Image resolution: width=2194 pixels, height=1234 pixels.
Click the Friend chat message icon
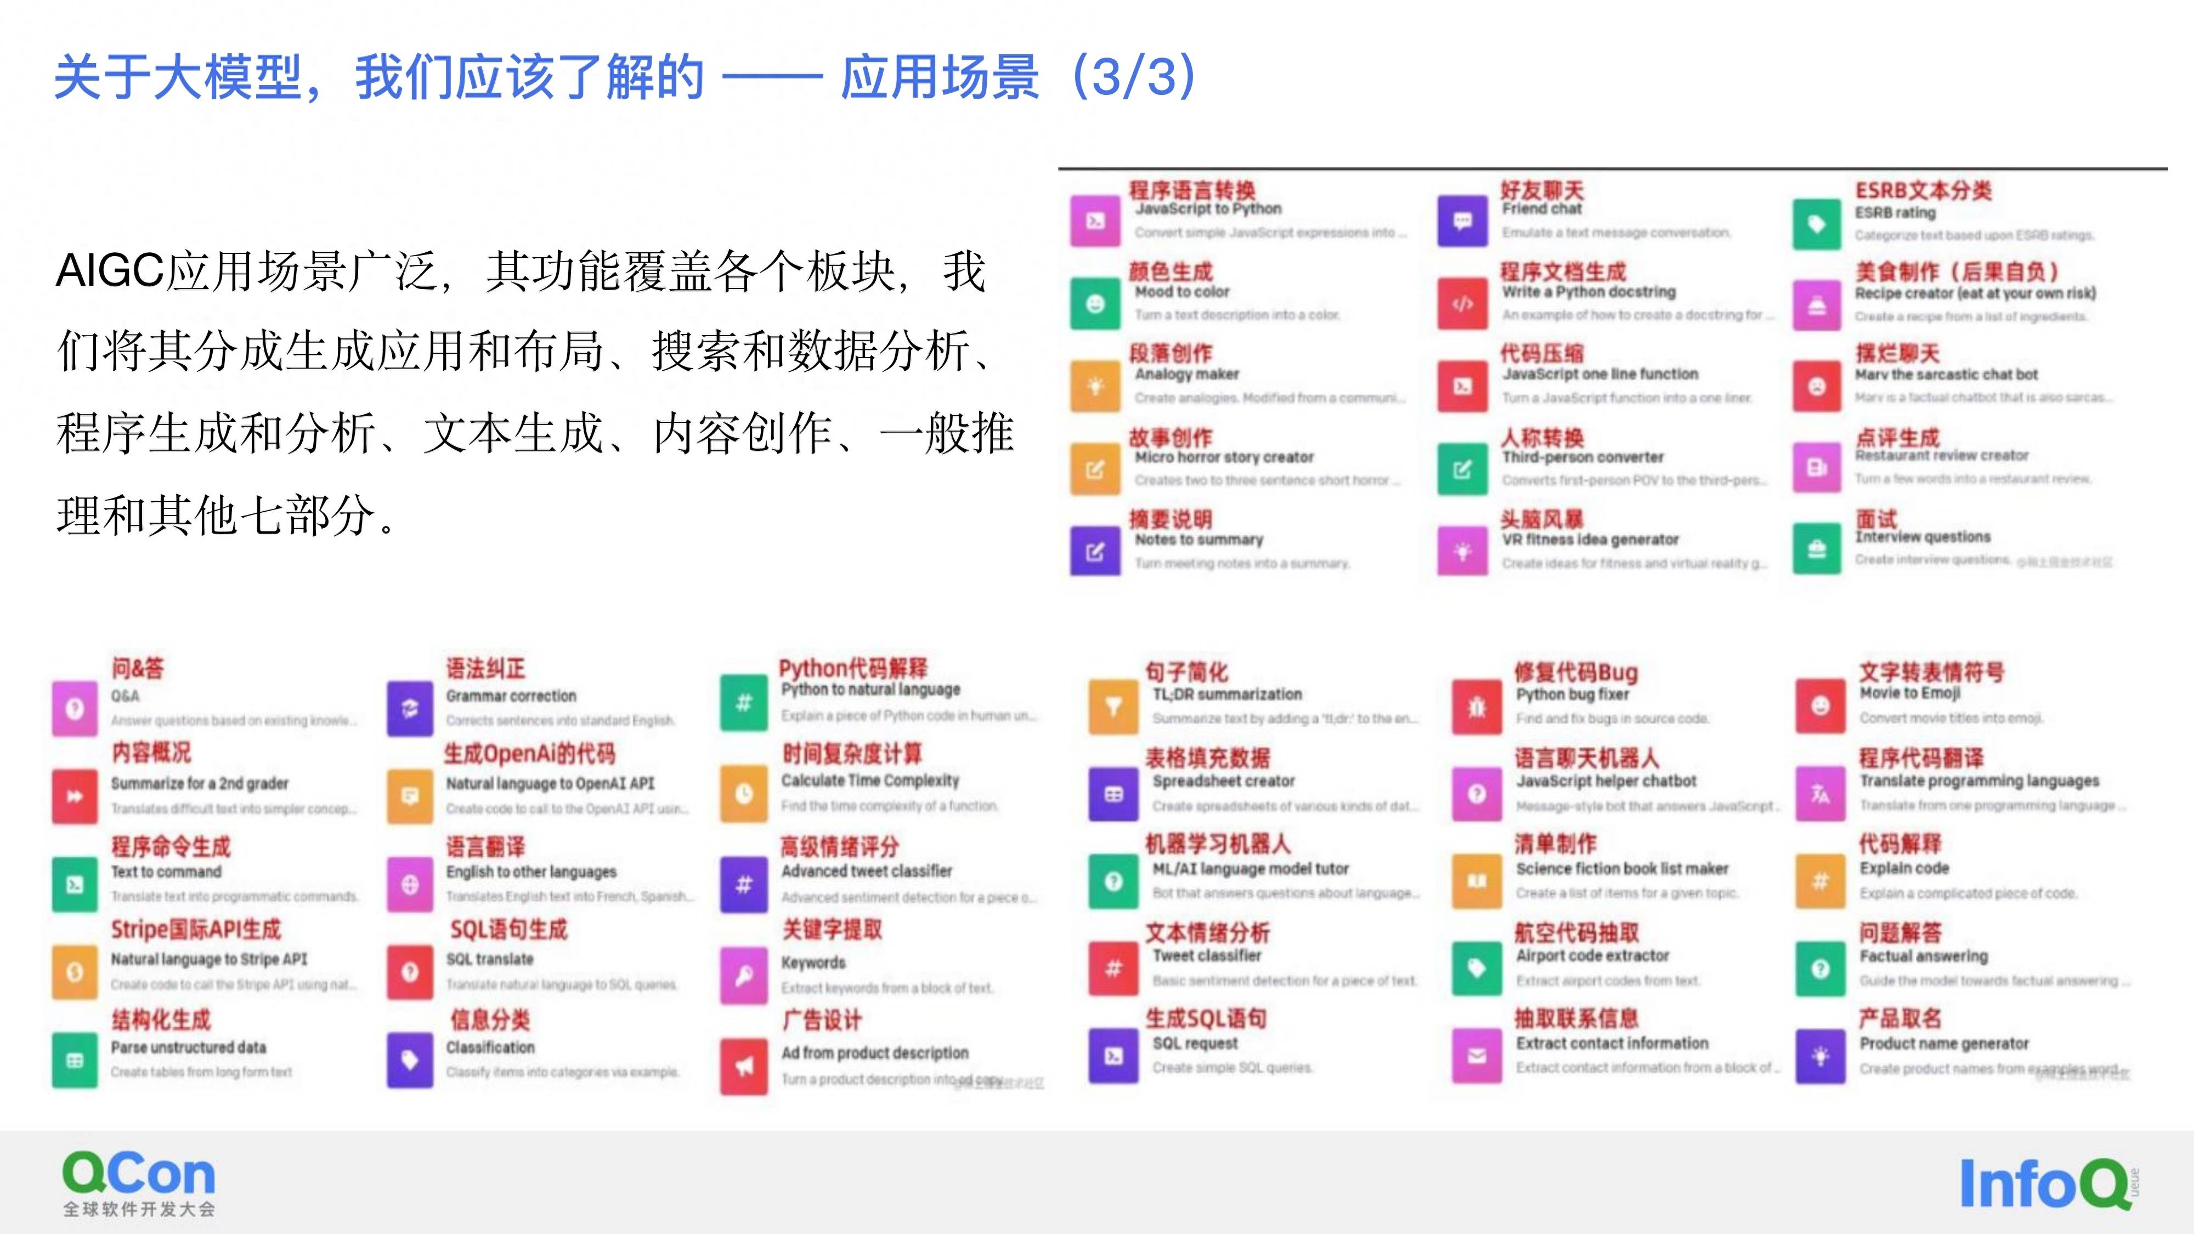1462,222
